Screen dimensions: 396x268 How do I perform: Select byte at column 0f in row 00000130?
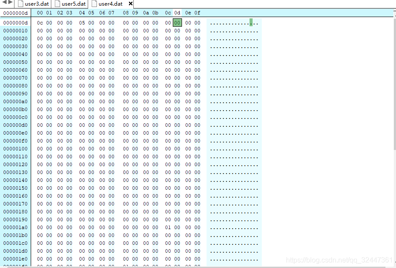coord(197,172)
